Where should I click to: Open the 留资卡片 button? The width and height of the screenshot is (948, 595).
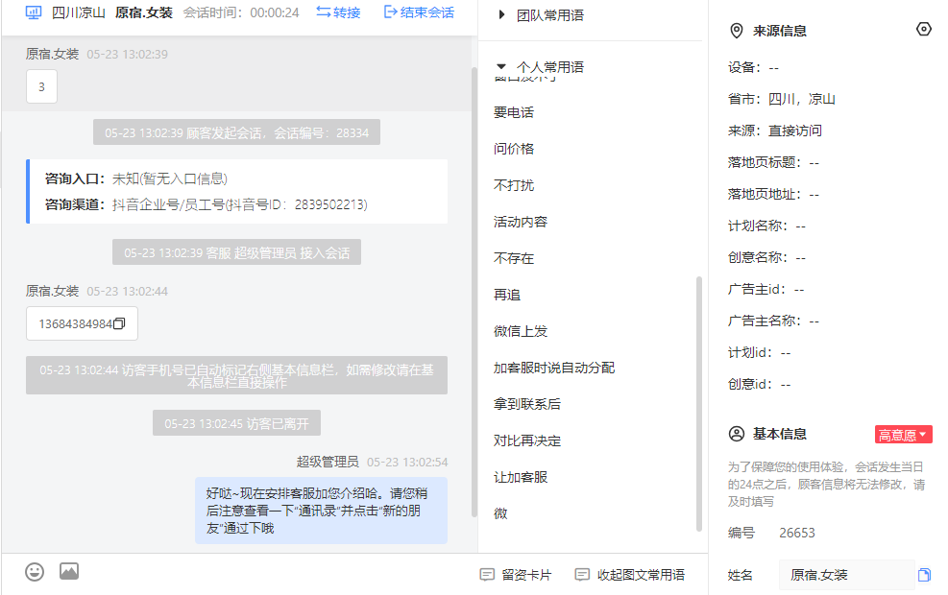point(516,575)
